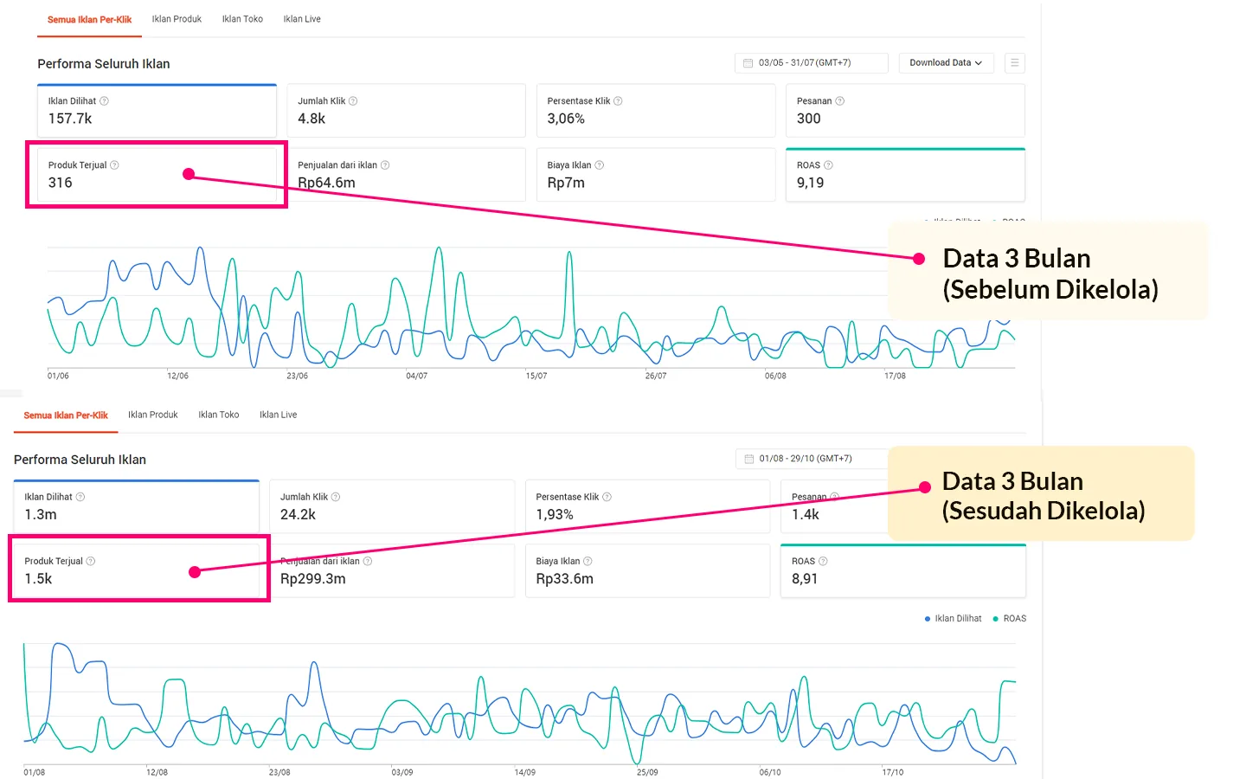Open Iklan Live tab above the 1.3m report
Image resolution: width=1246 pixels, height=779 pixels.
tap(278, 415)
